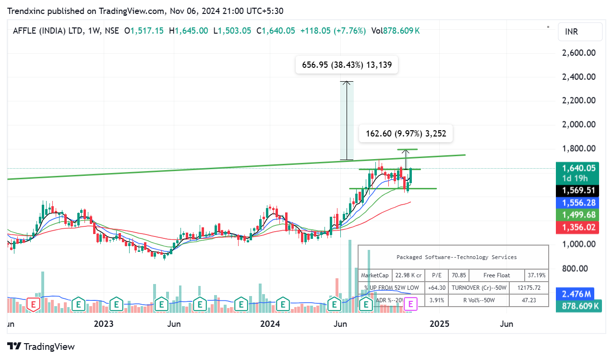Viewport: 613px width, 359px height.
Task: Click the Free Float cell
Action: (497, 275)
